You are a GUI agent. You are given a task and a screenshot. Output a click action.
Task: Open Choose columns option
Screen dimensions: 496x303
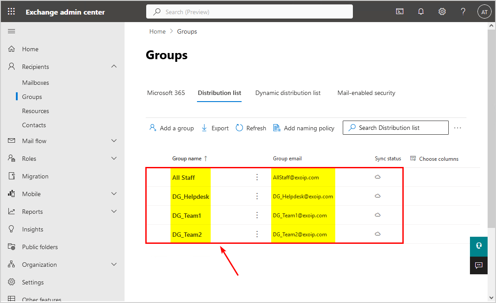[x=434, y=159]
